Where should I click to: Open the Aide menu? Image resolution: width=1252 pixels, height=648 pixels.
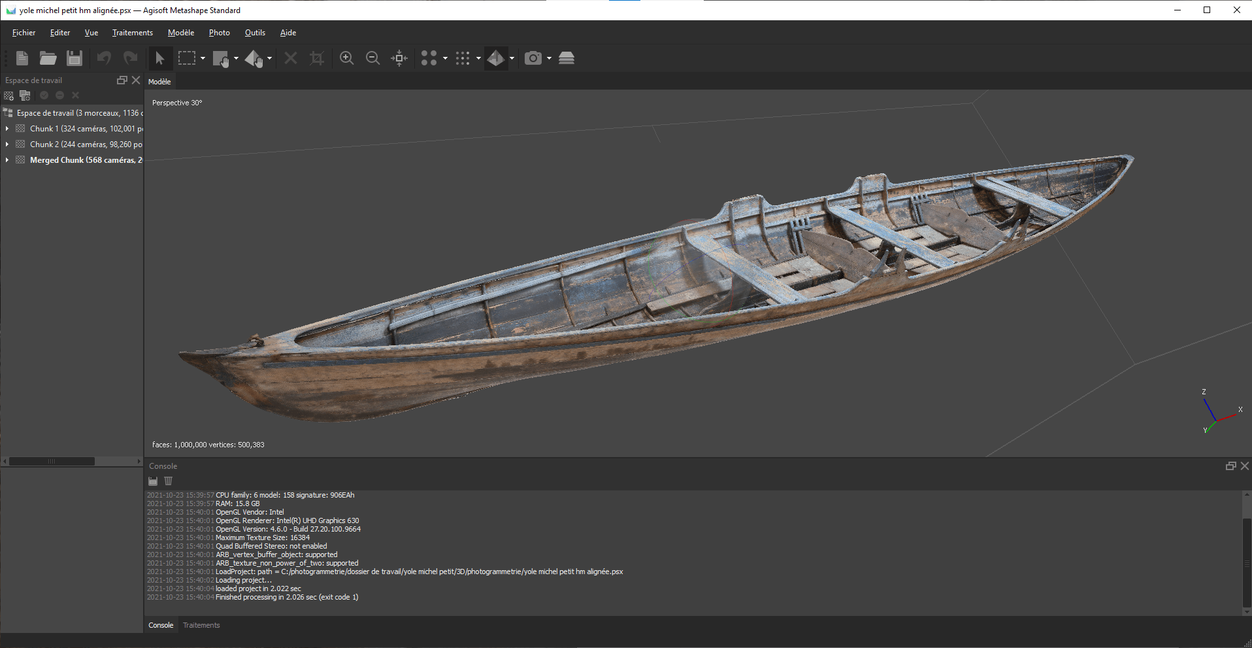click(x=288, y=33)
